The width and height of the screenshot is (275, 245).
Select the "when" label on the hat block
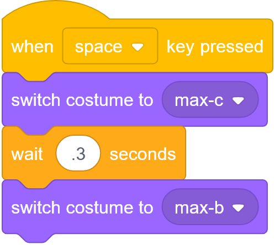[33, 47]
